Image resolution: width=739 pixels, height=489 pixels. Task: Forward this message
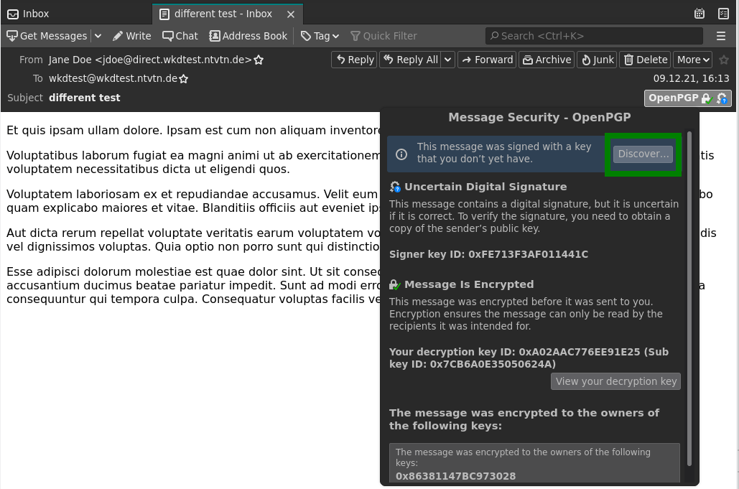pos(487,60)
